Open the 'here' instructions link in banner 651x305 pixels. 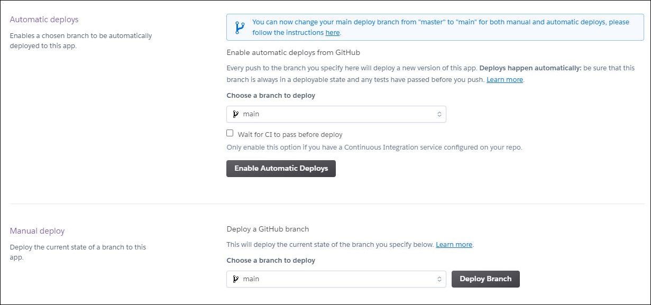click(333, 33)
